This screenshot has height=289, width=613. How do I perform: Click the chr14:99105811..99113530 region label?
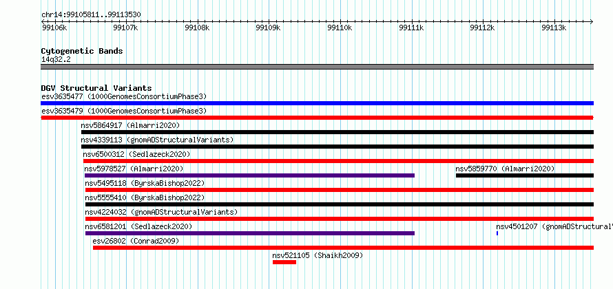coord(91,15)
